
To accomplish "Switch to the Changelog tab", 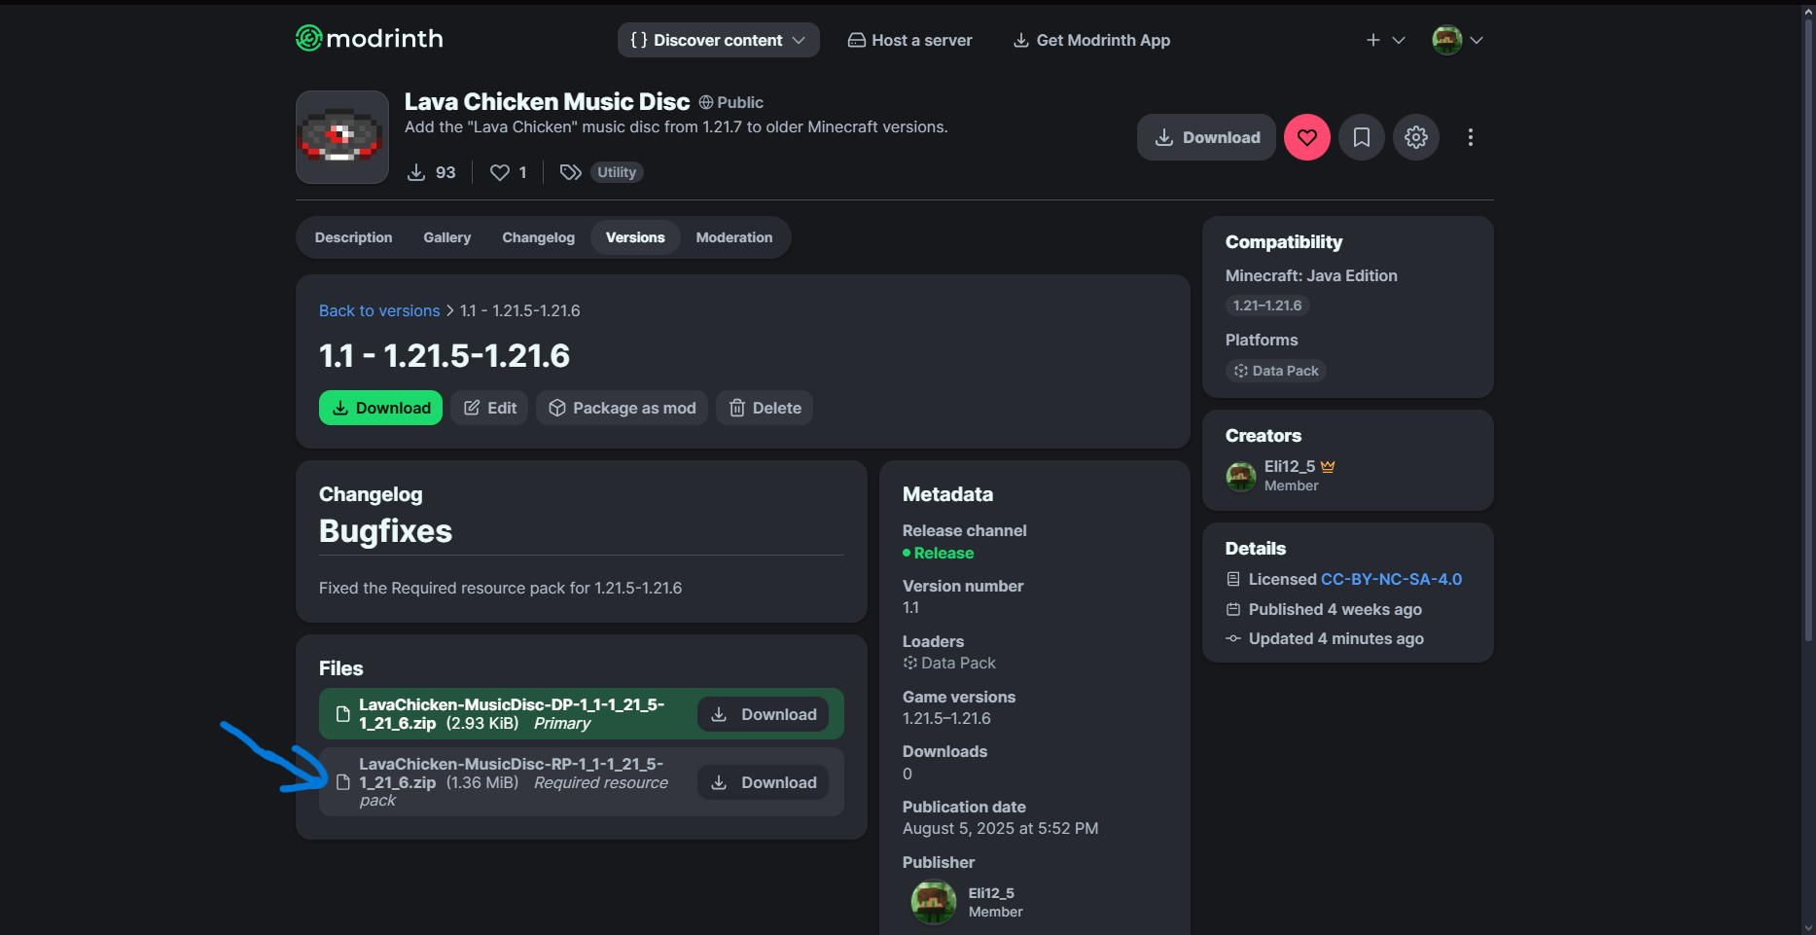I will [x=538, y=237].
